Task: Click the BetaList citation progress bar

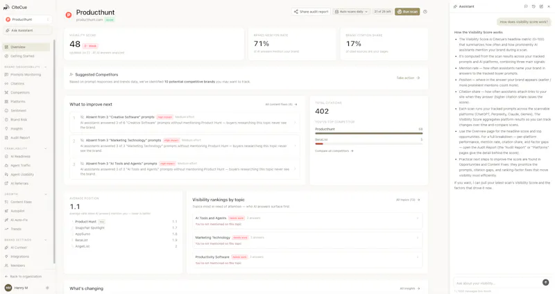Action: pyautogui.click(x=369, y=144)
